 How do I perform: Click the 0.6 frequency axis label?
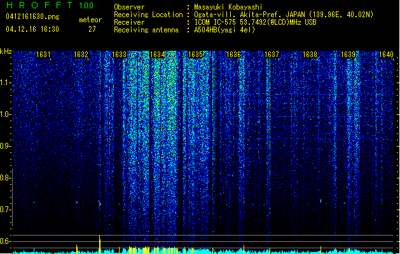click(5, 241)
